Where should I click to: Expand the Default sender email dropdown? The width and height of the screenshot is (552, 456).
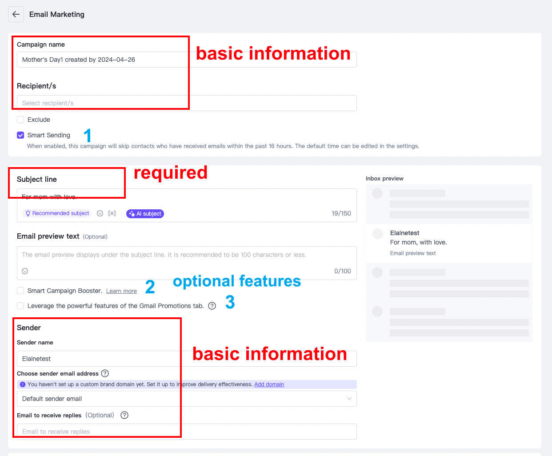[187, 399]
